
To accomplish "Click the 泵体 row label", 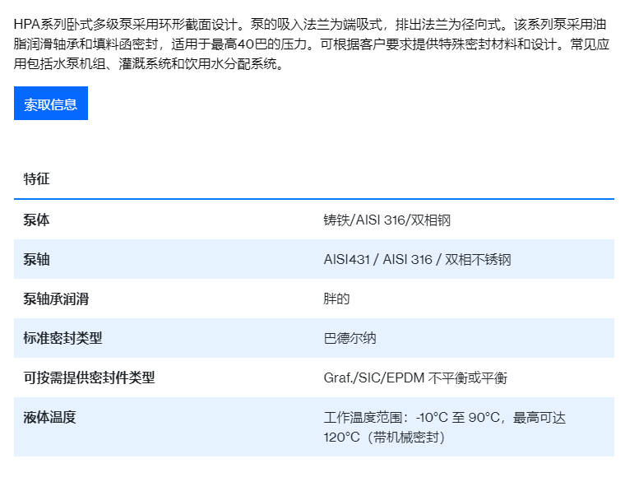I will (36, 220).
